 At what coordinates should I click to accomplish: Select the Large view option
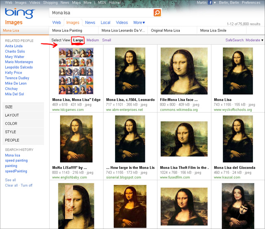click(78, 40)
